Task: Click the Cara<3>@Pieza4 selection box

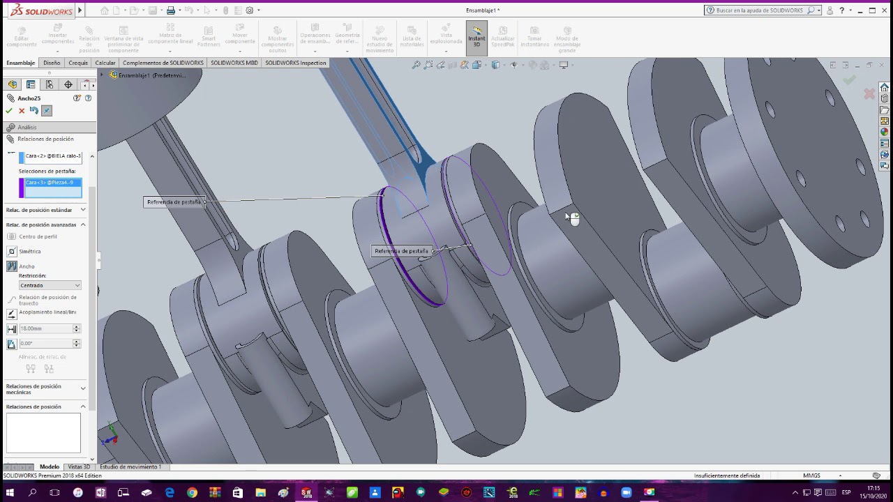Action: pyautogui.click(x=53, y=188)
